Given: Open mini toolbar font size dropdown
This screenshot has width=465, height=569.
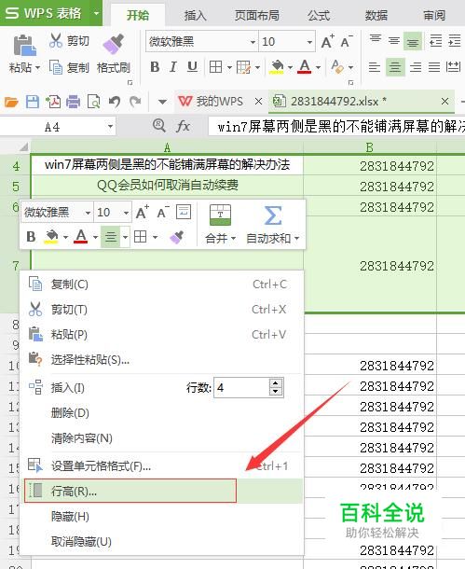Looking at the screenshot, I should [126, 213].
